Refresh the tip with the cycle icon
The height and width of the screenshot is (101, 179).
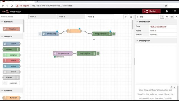click(171, 87)
